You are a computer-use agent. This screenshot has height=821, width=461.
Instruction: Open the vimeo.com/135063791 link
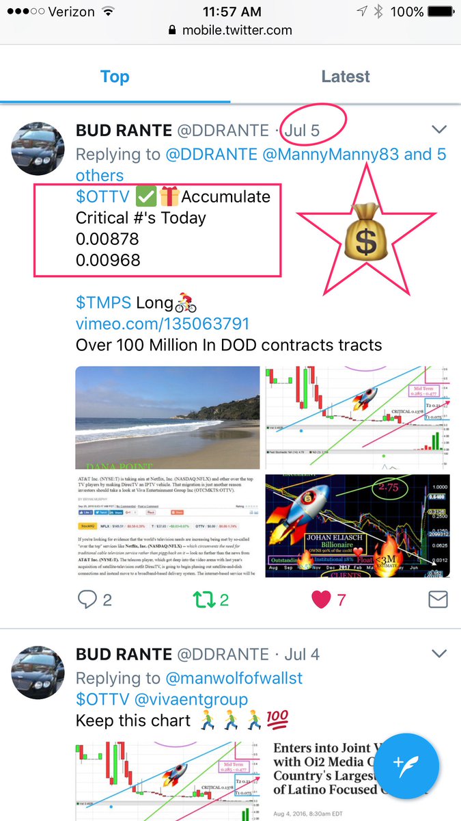click(x=163, y=324)
